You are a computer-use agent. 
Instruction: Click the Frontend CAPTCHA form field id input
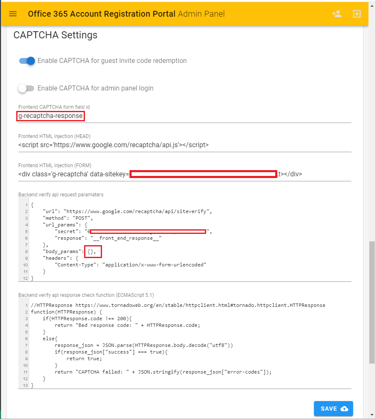(x=184, y=116)
